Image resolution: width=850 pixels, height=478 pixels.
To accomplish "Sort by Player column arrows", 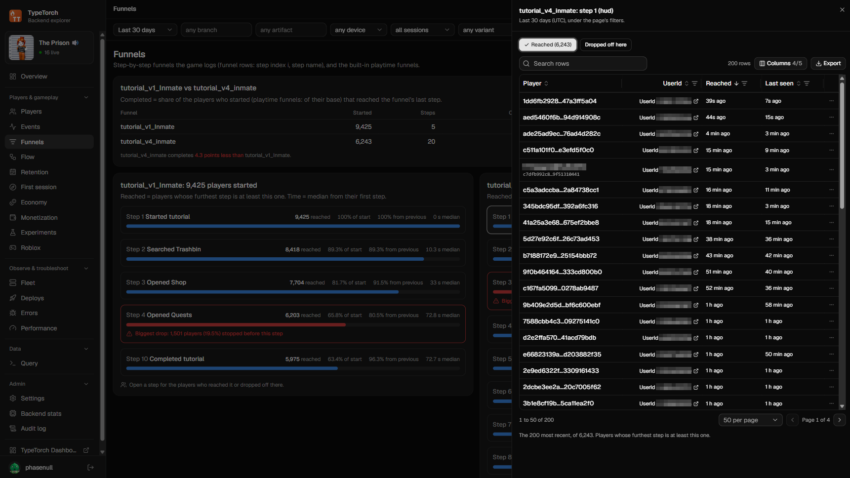I will [546, 83].
